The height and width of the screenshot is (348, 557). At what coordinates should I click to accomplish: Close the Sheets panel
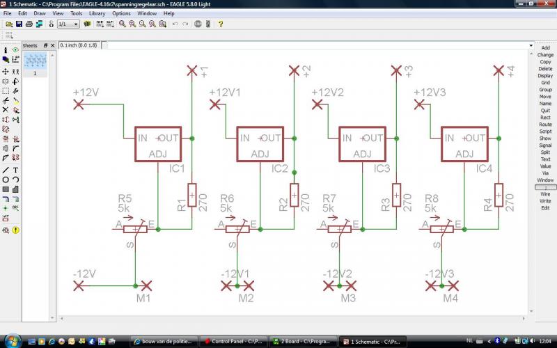point(53,45)
